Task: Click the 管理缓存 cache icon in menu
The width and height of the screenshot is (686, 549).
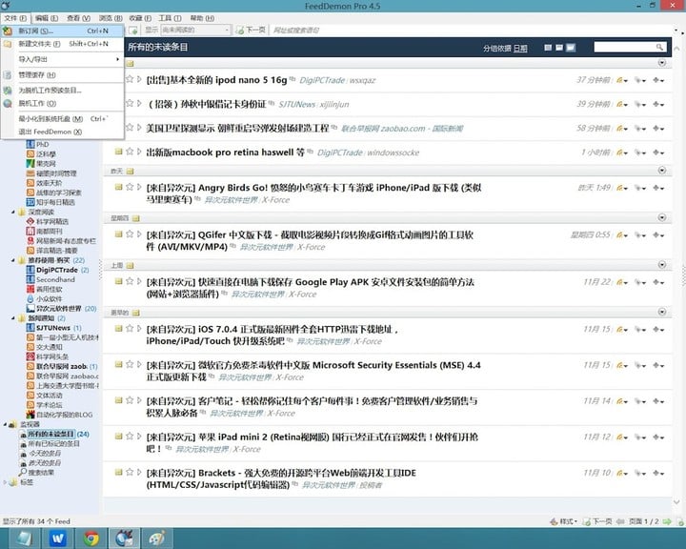Action: 8,75
